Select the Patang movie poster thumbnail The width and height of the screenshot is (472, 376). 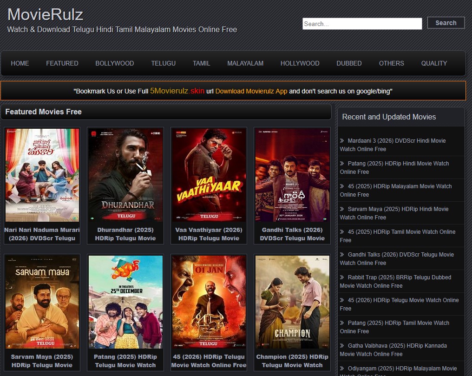125,302
